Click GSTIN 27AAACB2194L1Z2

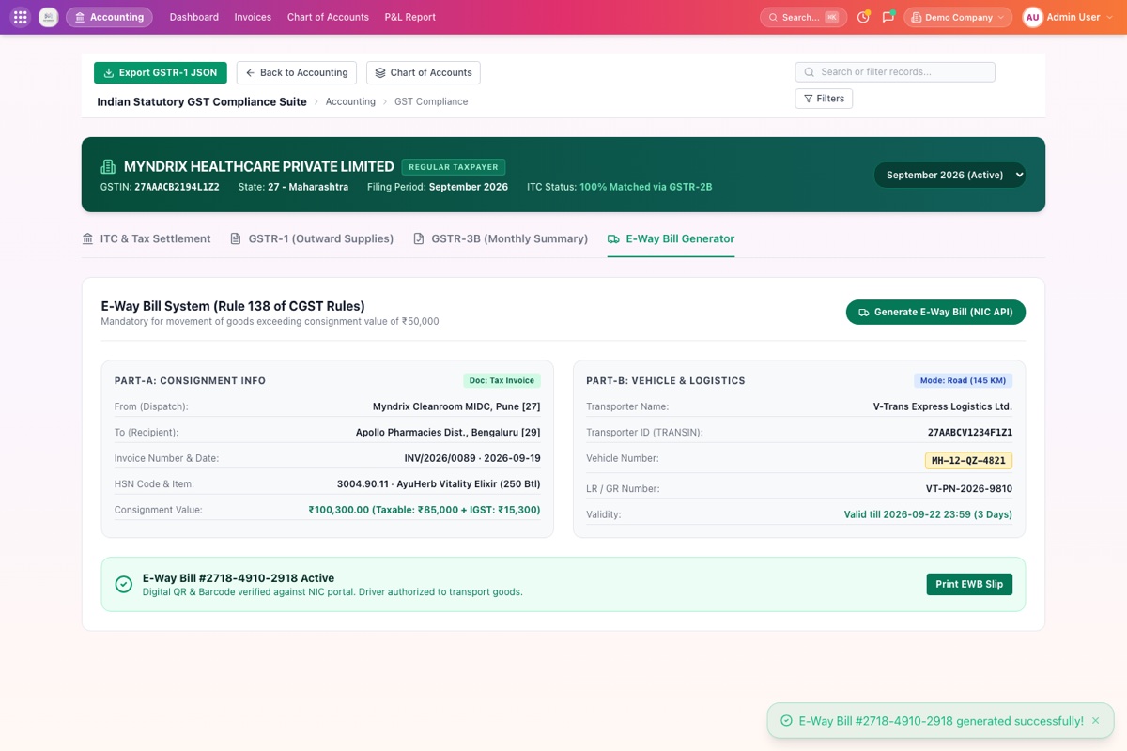pos(177,187)
